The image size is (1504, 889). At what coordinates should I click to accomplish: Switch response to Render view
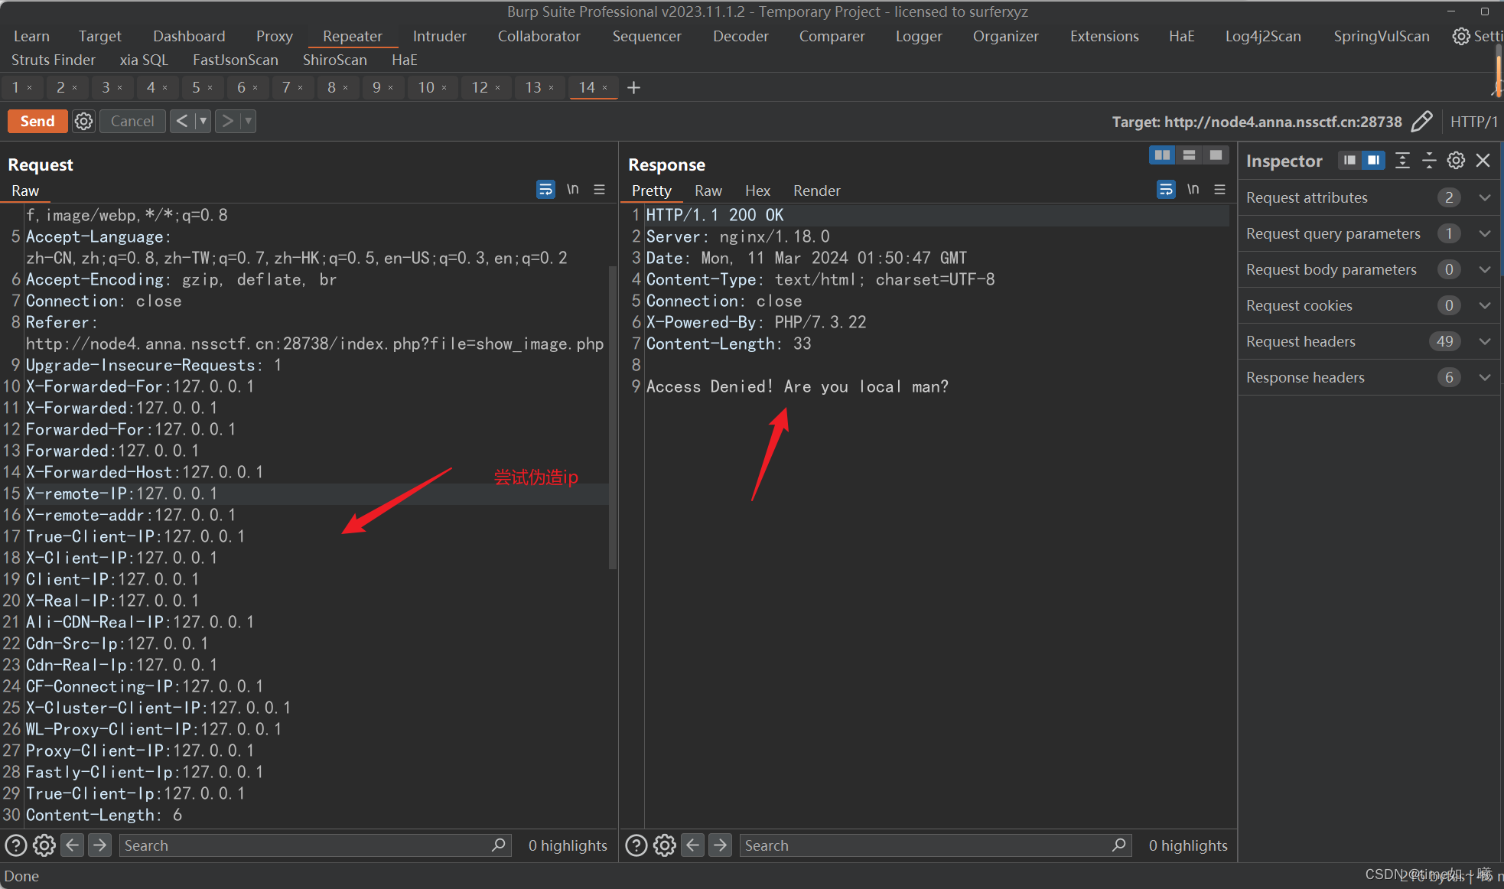click(x=816, y=190)
